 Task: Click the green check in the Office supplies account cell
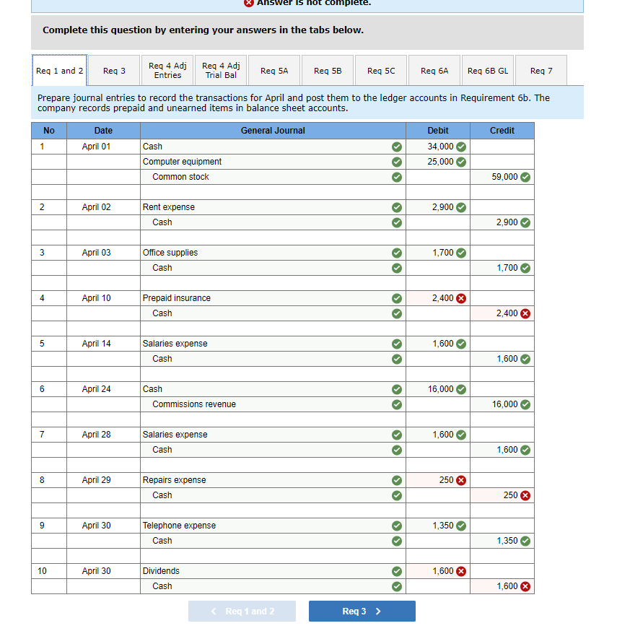click(397, 253)
